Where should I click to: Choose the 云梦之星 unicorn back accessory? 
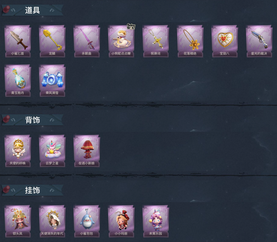coord(52,151)
